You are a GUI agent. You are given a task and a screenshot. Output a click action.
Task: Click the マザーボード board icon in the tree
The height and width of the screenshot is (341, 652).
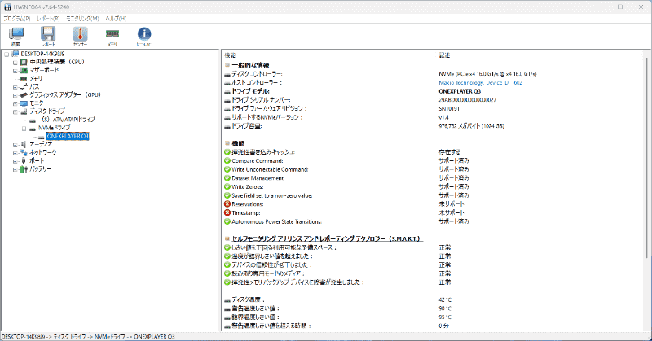point(24,70)
